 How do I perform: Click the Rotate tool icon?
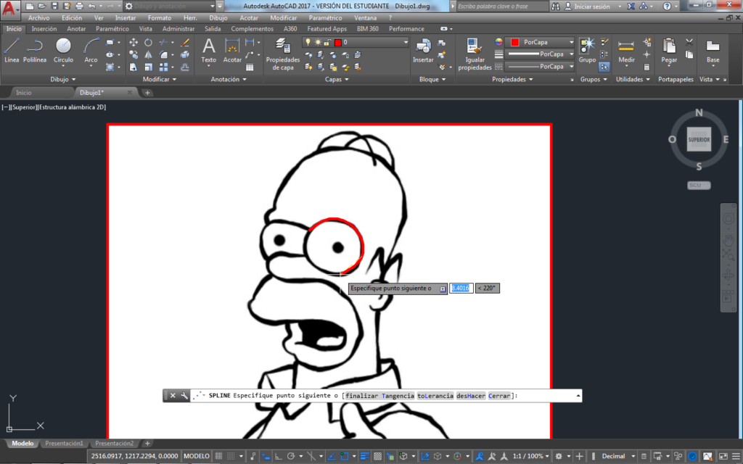[148, 43]
